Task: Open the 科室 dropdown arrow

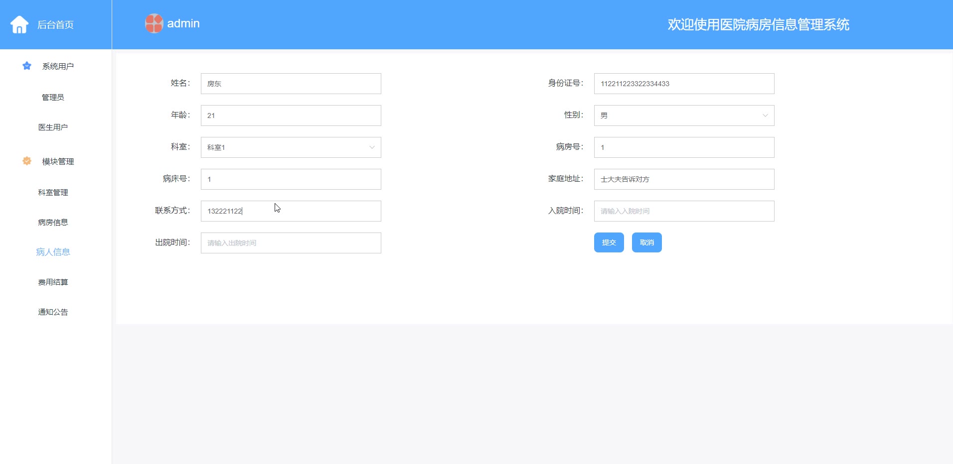Action: (x=372, y=147)
